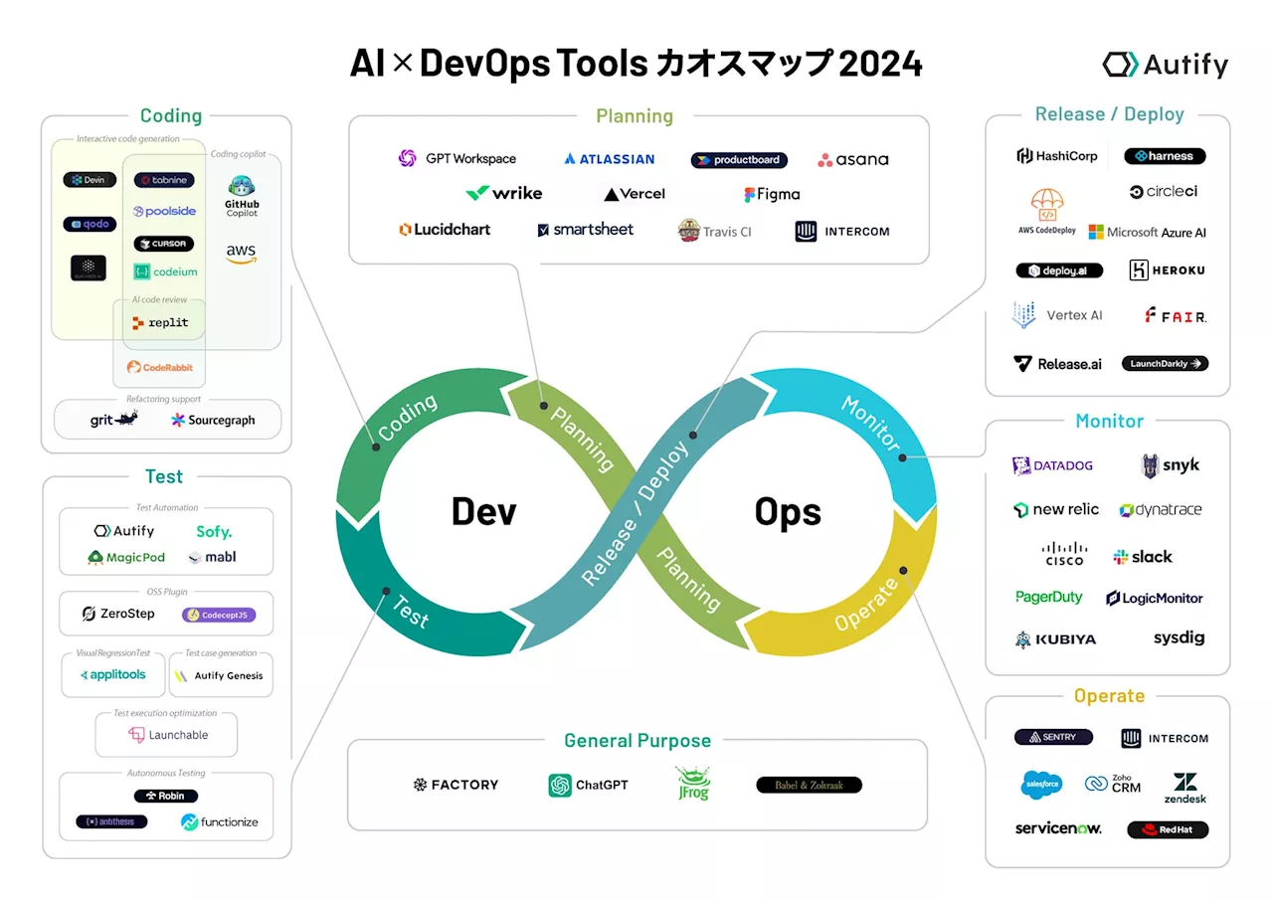Click the Microsoft Azure AI logo
This screenshot has height=900, width=1273.
pyautogui.click(x=1147, y=232)
